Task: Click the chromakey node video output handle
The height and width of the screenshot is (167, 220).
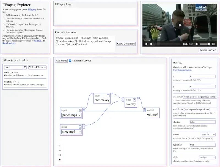Action: pyautogui.click(x=112, y=94)
